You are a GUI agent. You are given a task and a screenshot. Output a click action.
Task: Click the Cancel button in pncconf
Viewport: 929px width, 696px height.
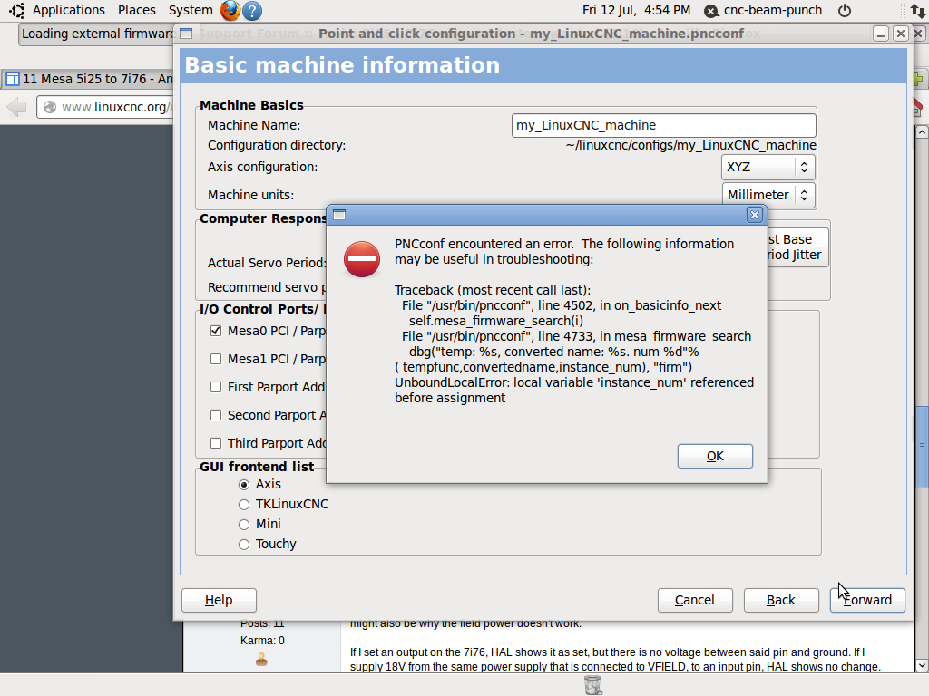click(695, 600)
